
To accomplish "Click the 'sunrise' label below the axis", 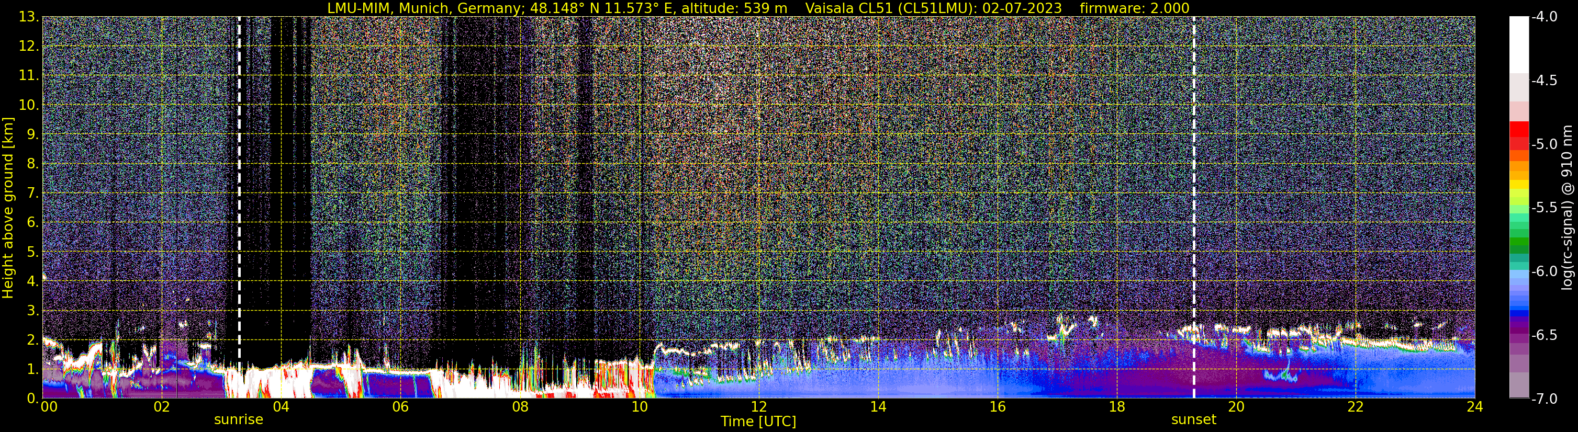I will 238,420.
